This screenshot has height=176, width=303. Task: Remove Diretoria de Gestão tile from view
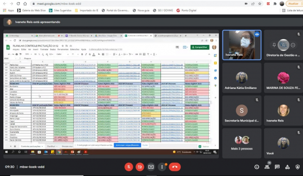[293, 45]
